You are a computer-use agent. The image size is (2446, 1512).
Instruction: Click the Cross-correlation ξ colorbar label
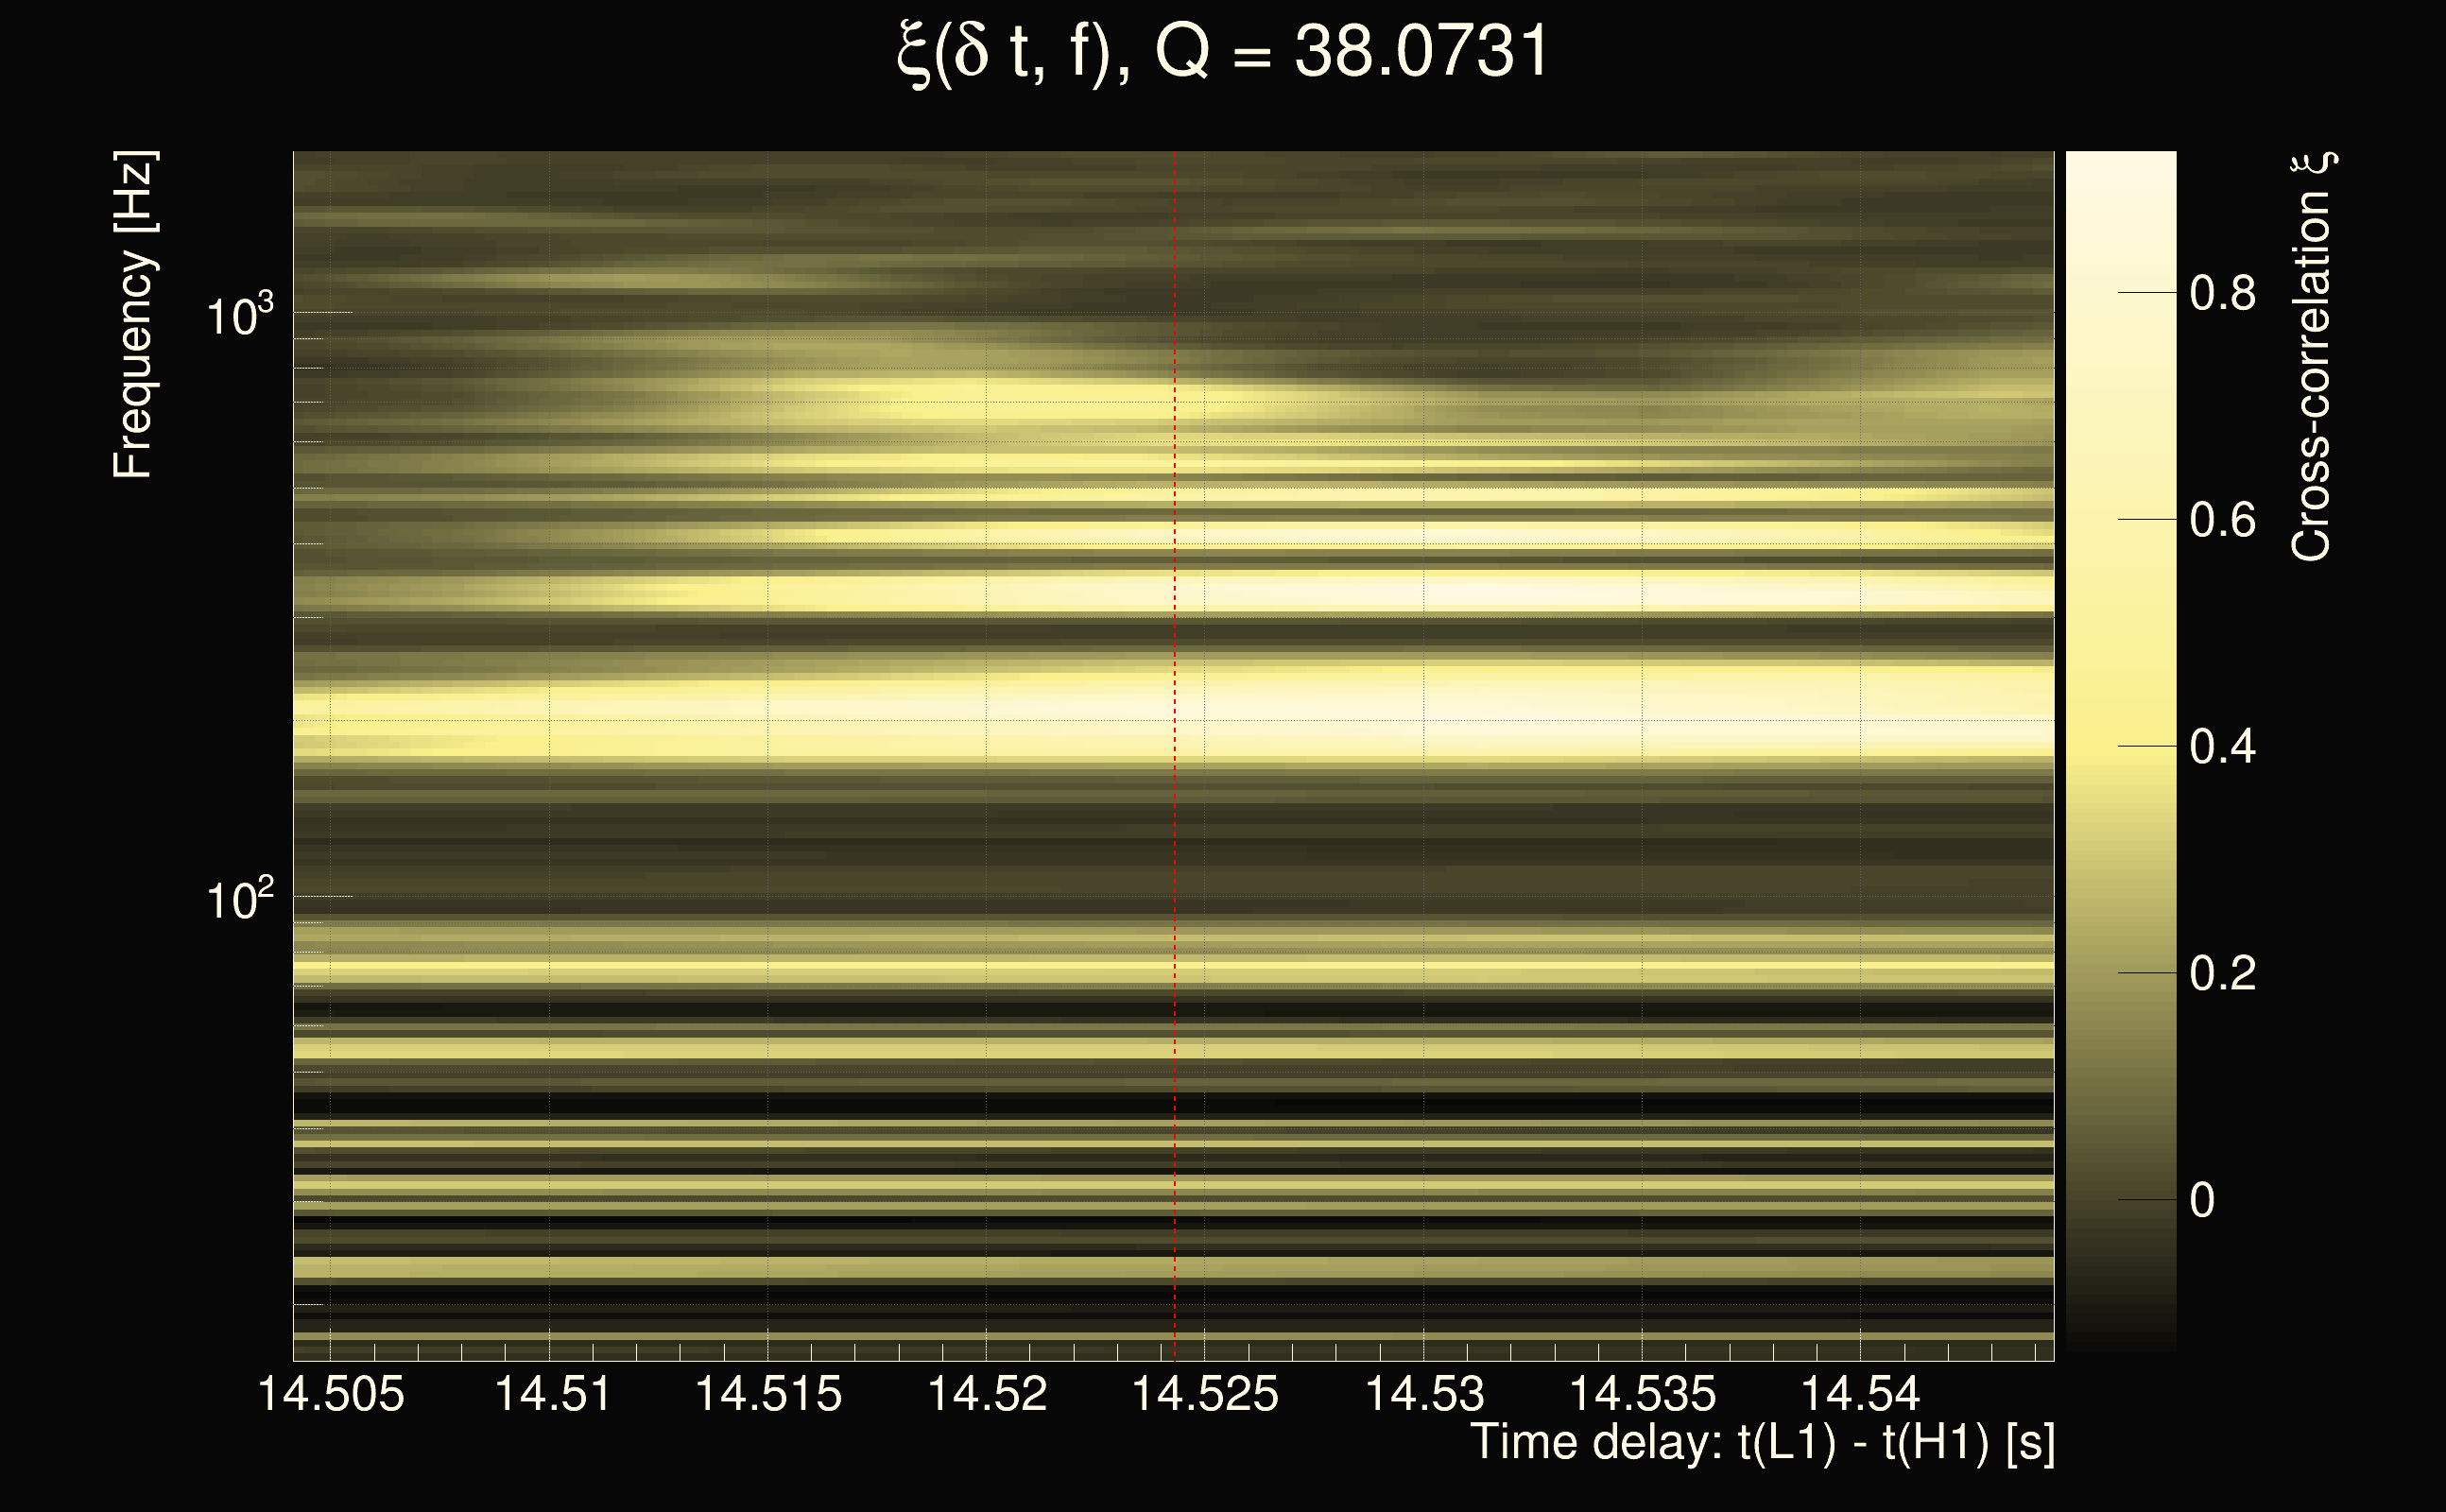[2313, 357]
